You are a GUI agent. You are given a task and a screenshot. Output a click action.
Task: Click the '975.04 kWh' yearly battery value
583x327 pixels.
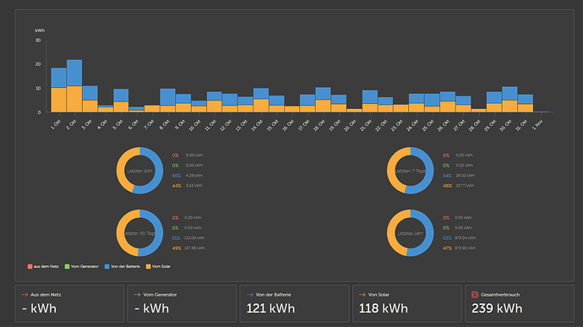pos(466,238)
